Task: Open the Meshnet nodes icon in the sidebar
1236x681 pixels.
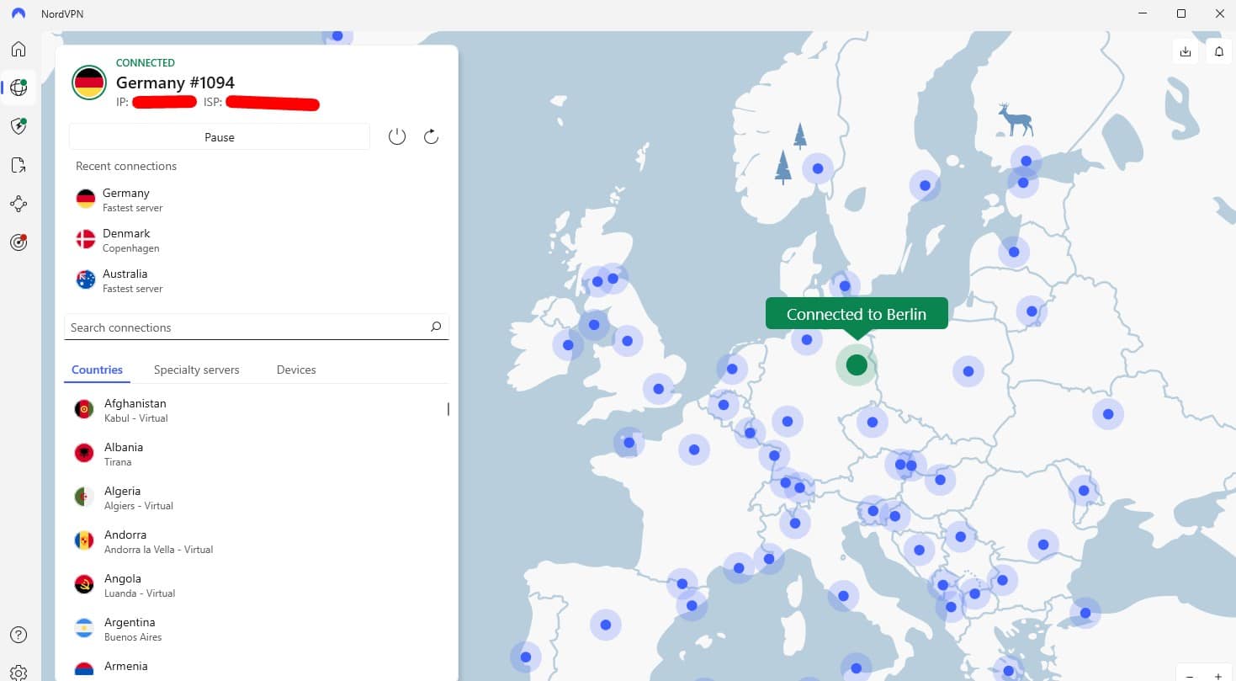Action: (x=19, y=204)
